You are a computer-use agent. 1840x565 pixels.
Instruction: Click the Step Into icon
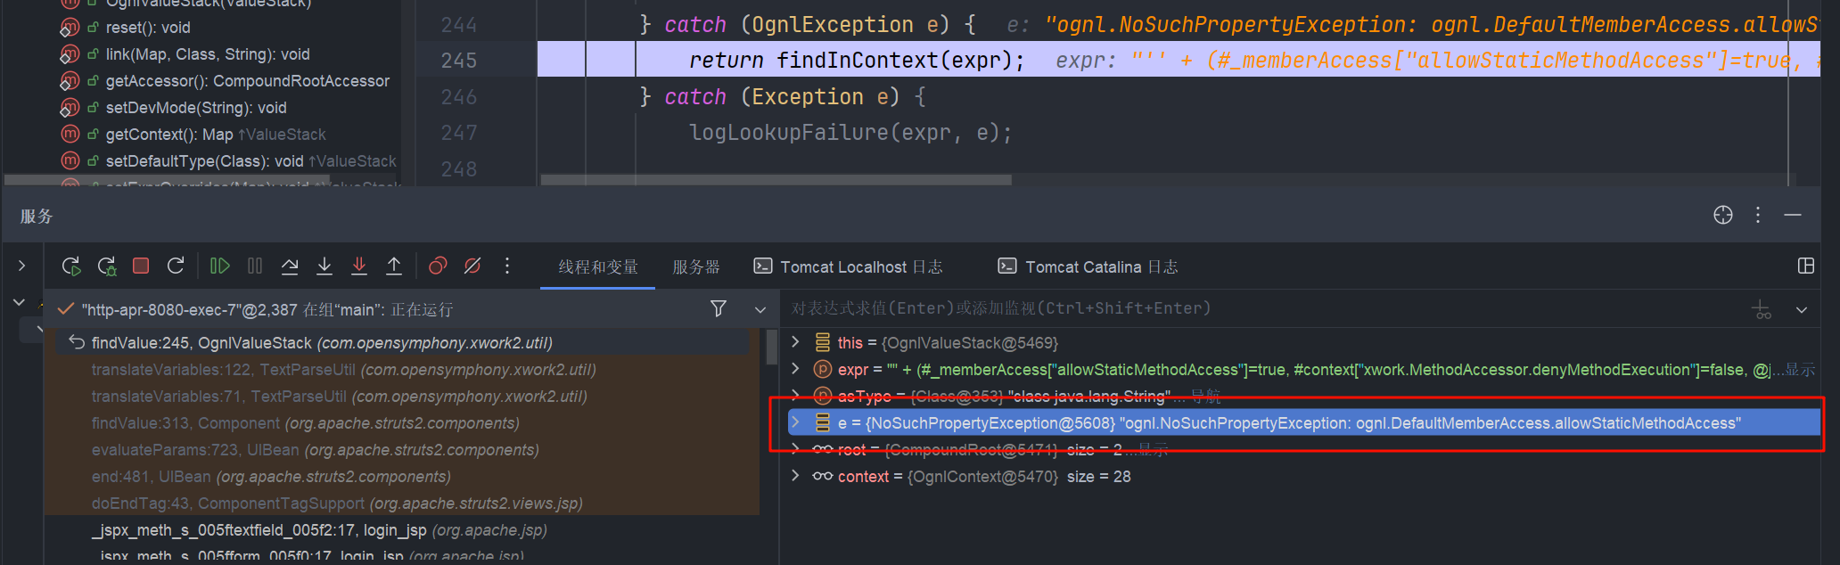point(324,266)
